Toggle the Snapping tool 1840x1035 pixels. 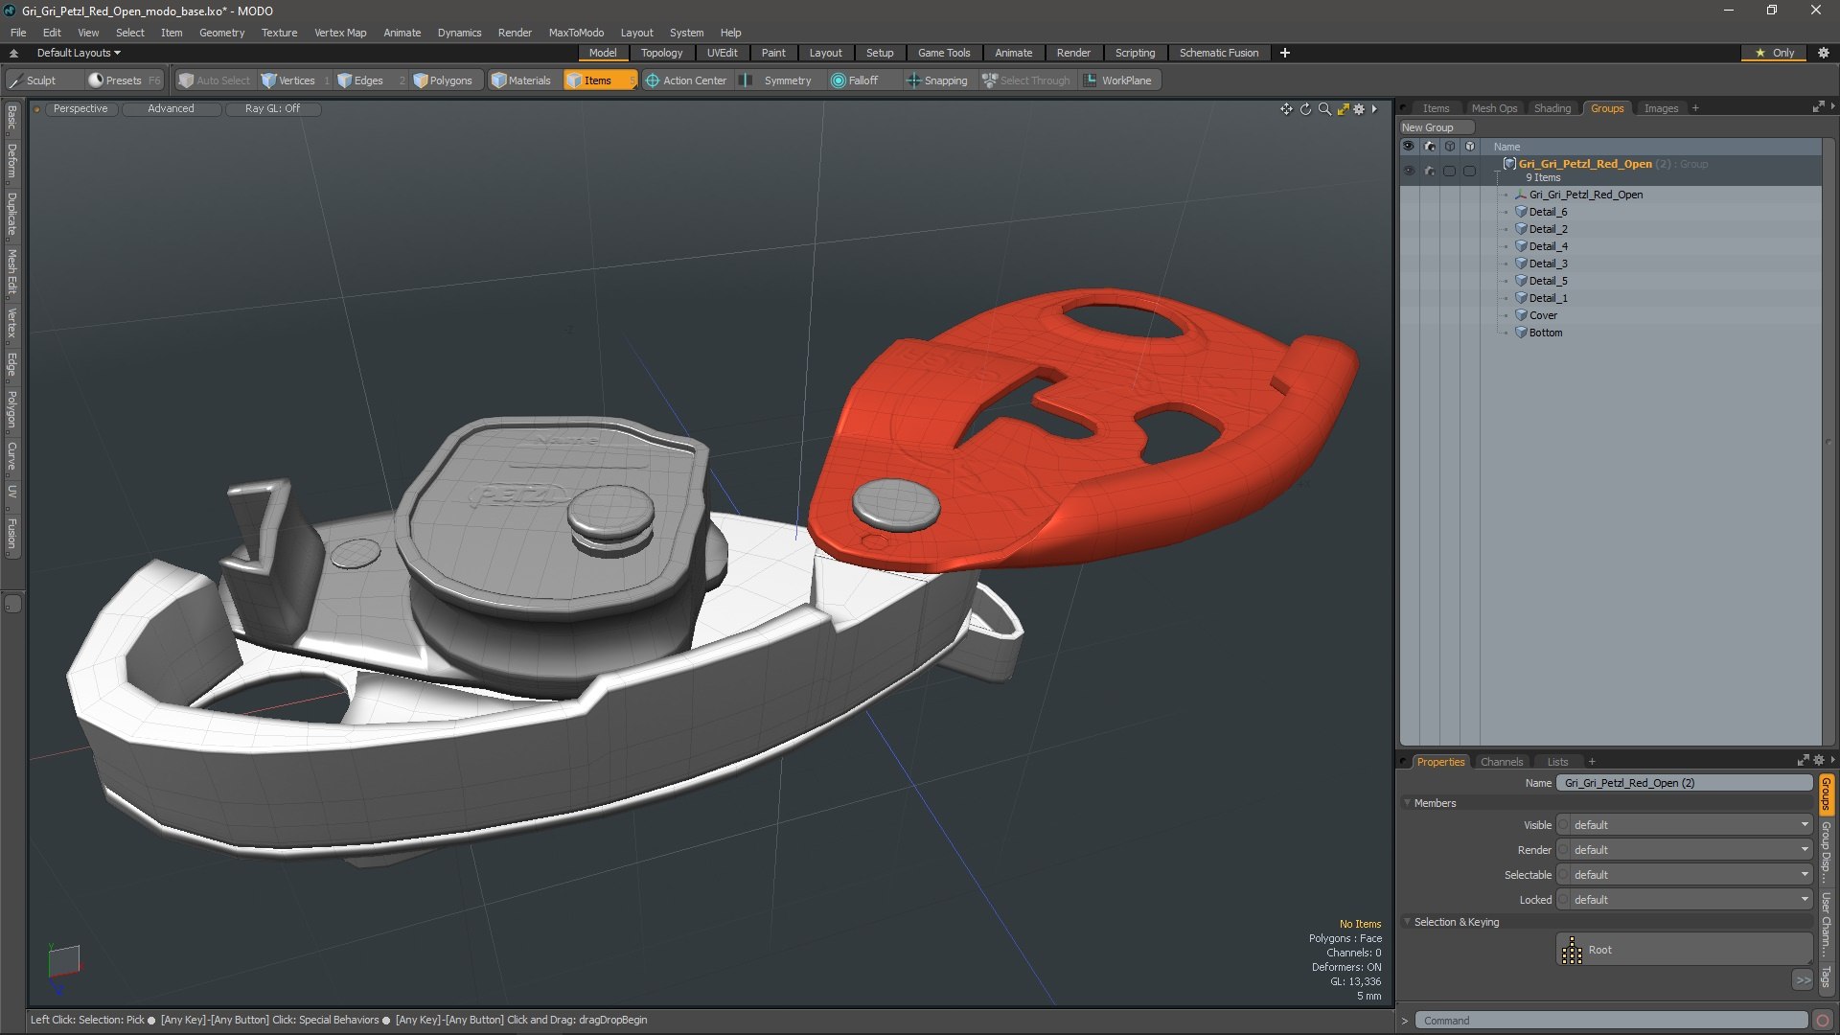937,80
